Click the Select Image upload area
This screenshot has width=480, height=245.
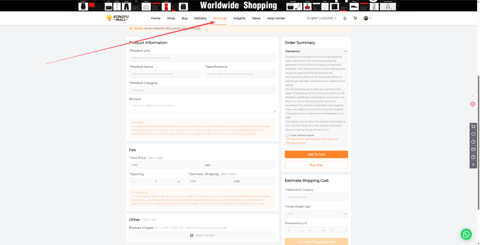click(202, 235)
